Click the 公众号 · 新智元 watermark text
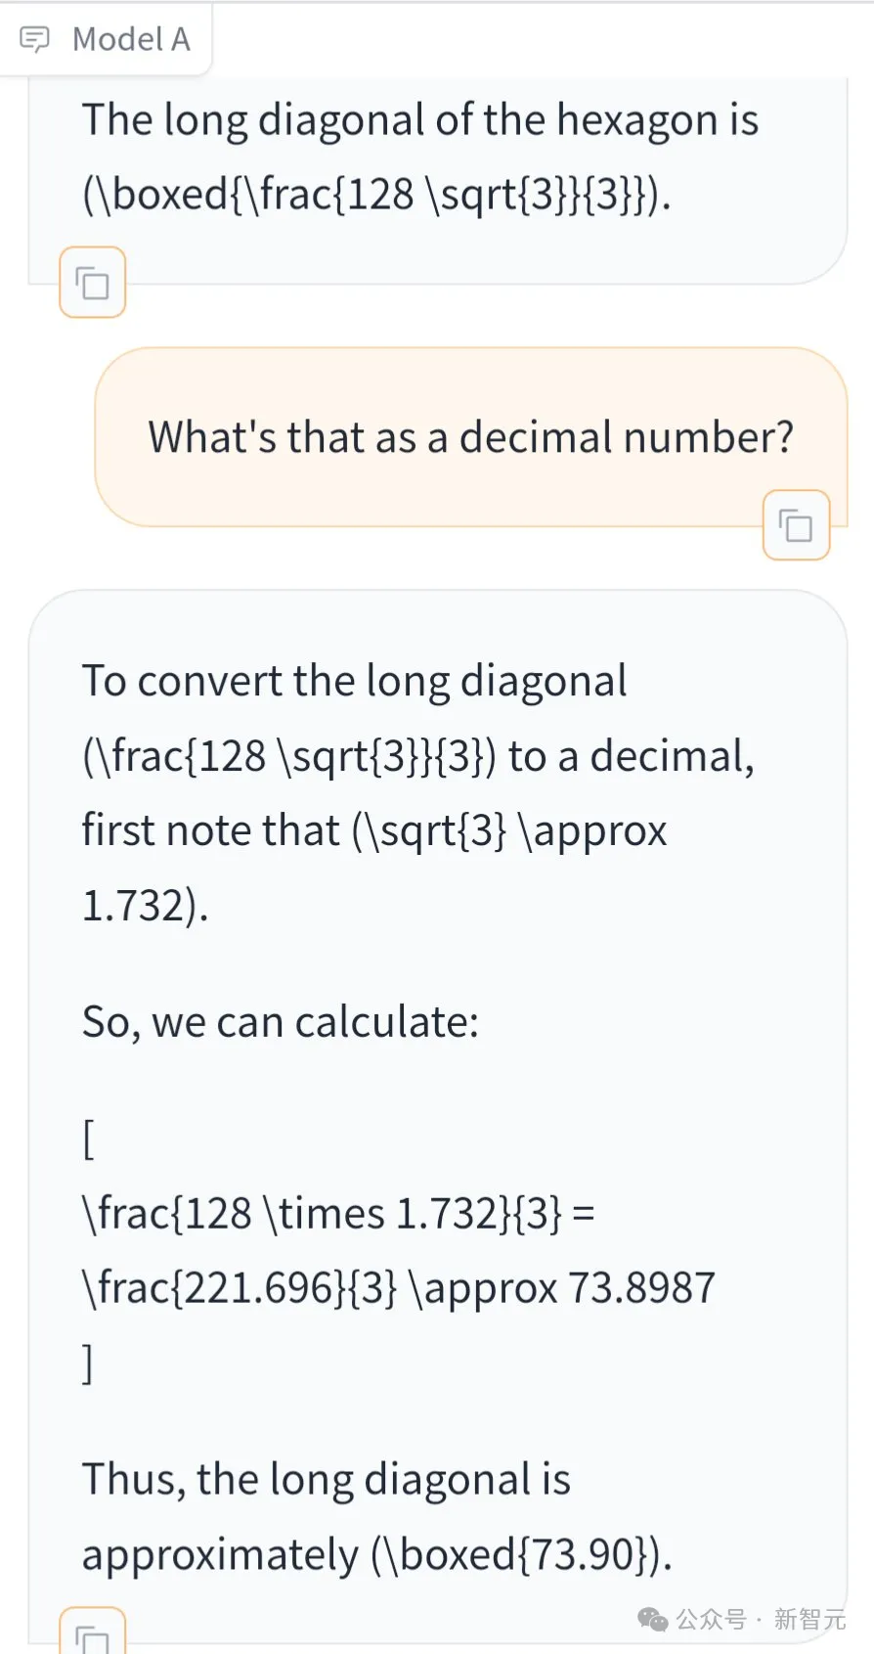The image size is (874, 1654). click(x=761, y=1620)
